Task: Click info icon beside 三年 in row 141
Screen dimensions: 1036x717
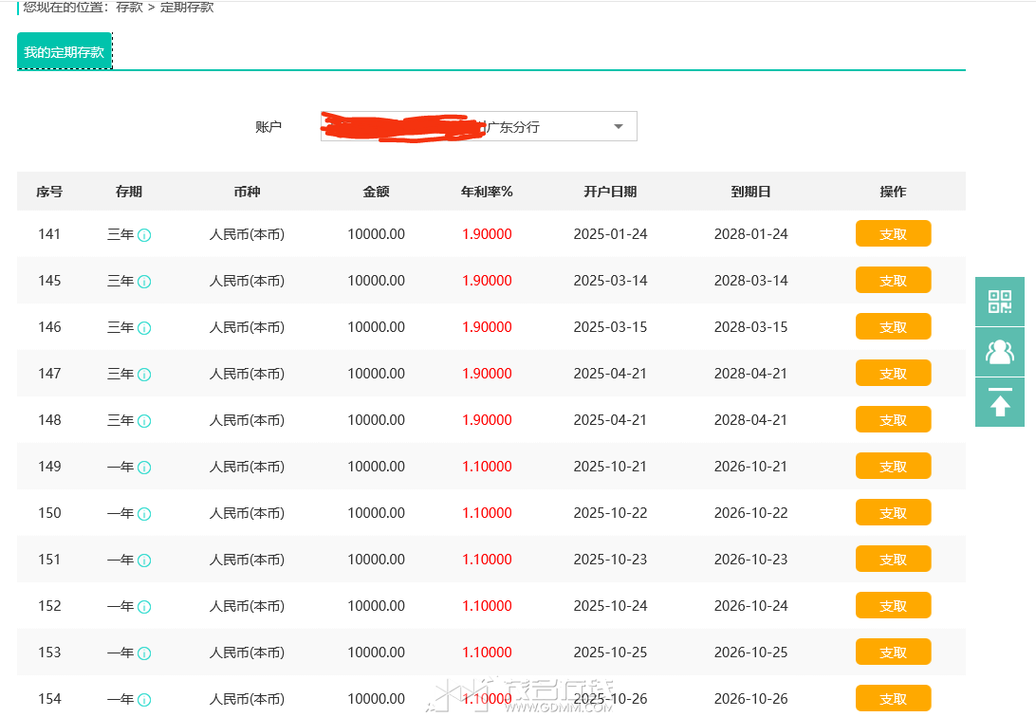Action: pos(144,235)
